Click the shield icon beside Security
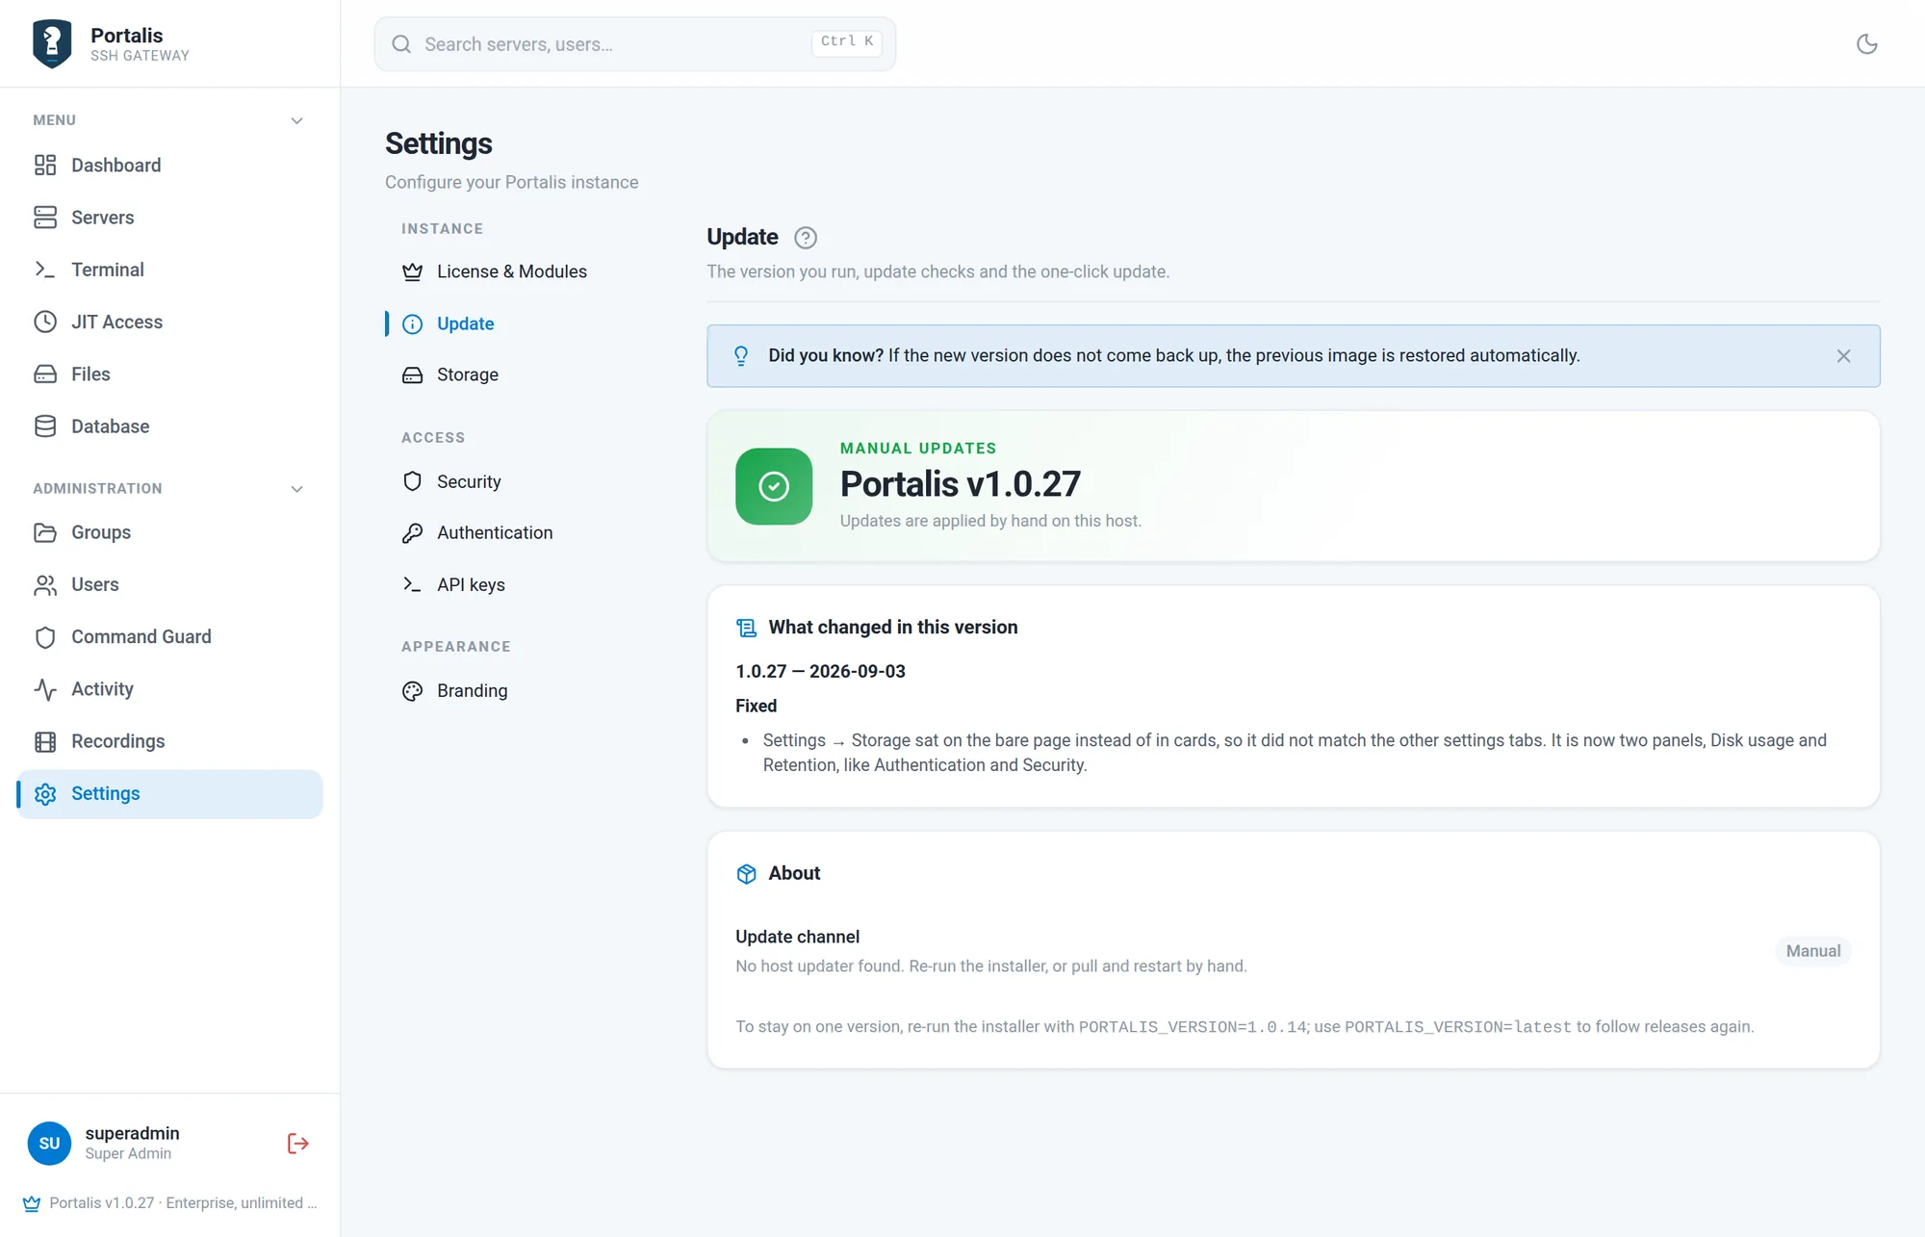Viewport: 1925px width, 1237px height. (x=412, y=481)
